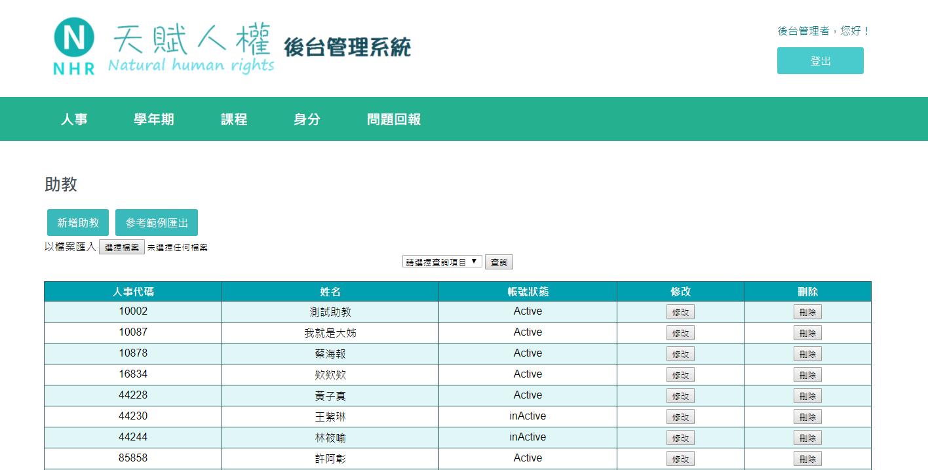Screen dimensions: 928x470
Task: Click 刪除 for 王紫琳 row
Action: (807, 417)
